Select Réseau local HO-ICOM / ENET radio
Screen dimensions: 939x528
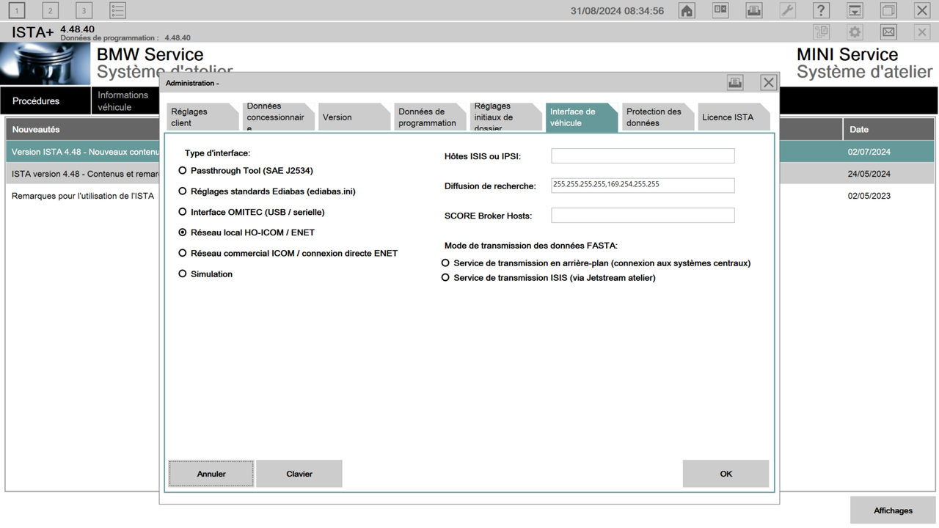click(x=183, y=232)
